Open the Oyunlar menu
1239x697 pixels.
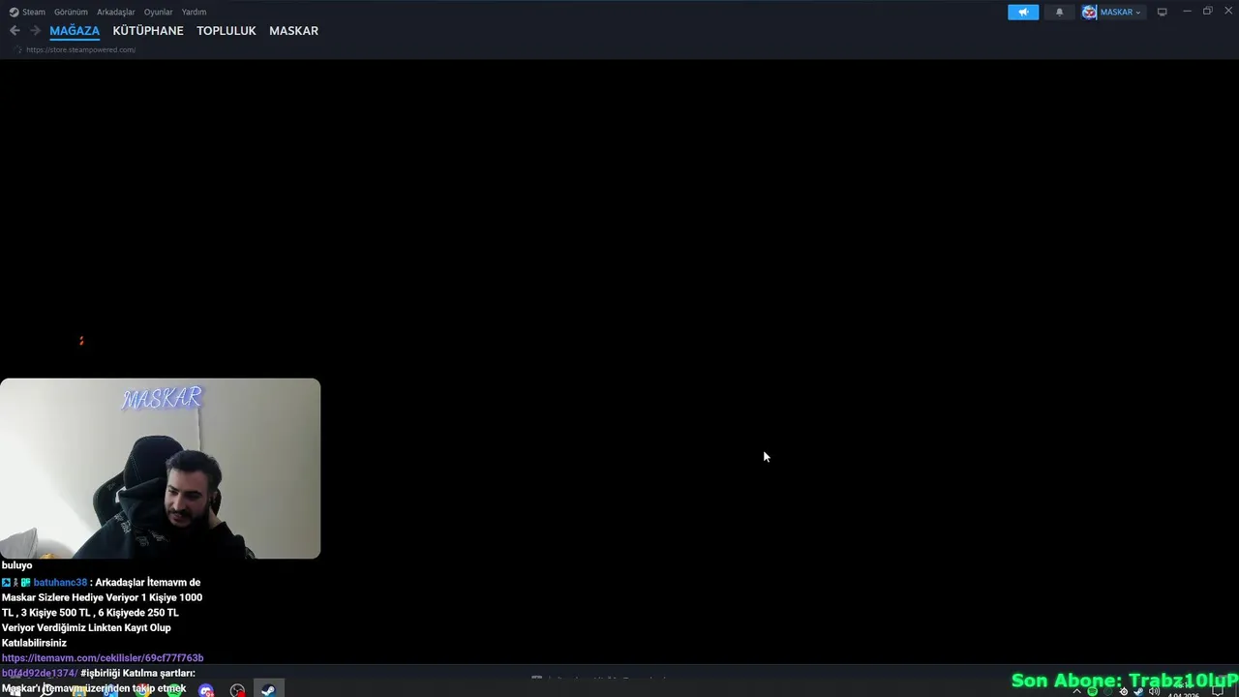pos(158,12)
